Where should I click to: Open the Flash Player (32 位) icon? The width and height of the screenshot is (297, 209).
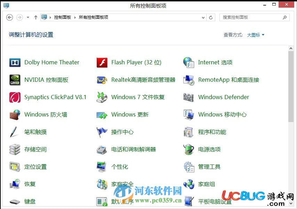102,62
